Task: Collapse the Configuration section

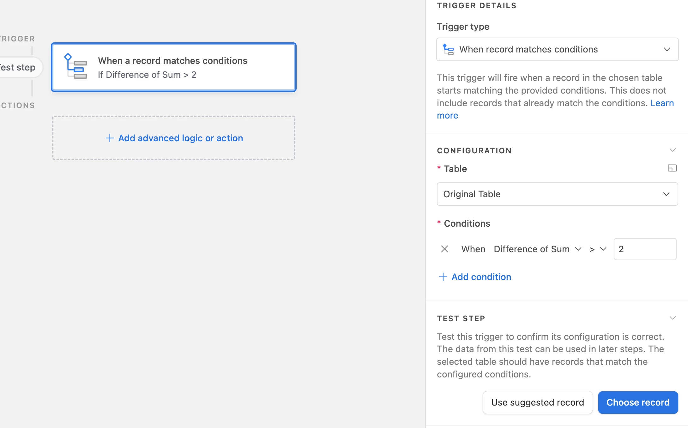Action: click(673, 150)
